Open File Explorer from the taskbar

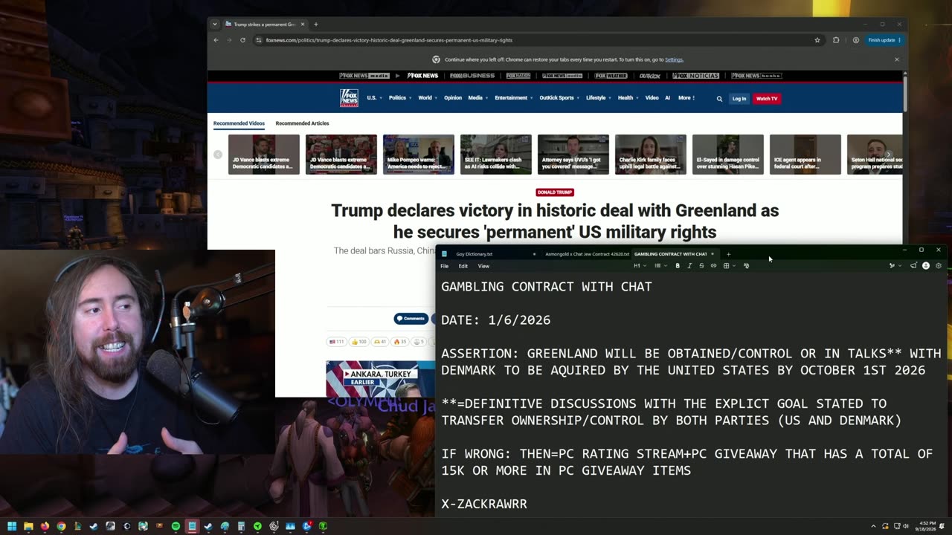(x=28, y=526)
